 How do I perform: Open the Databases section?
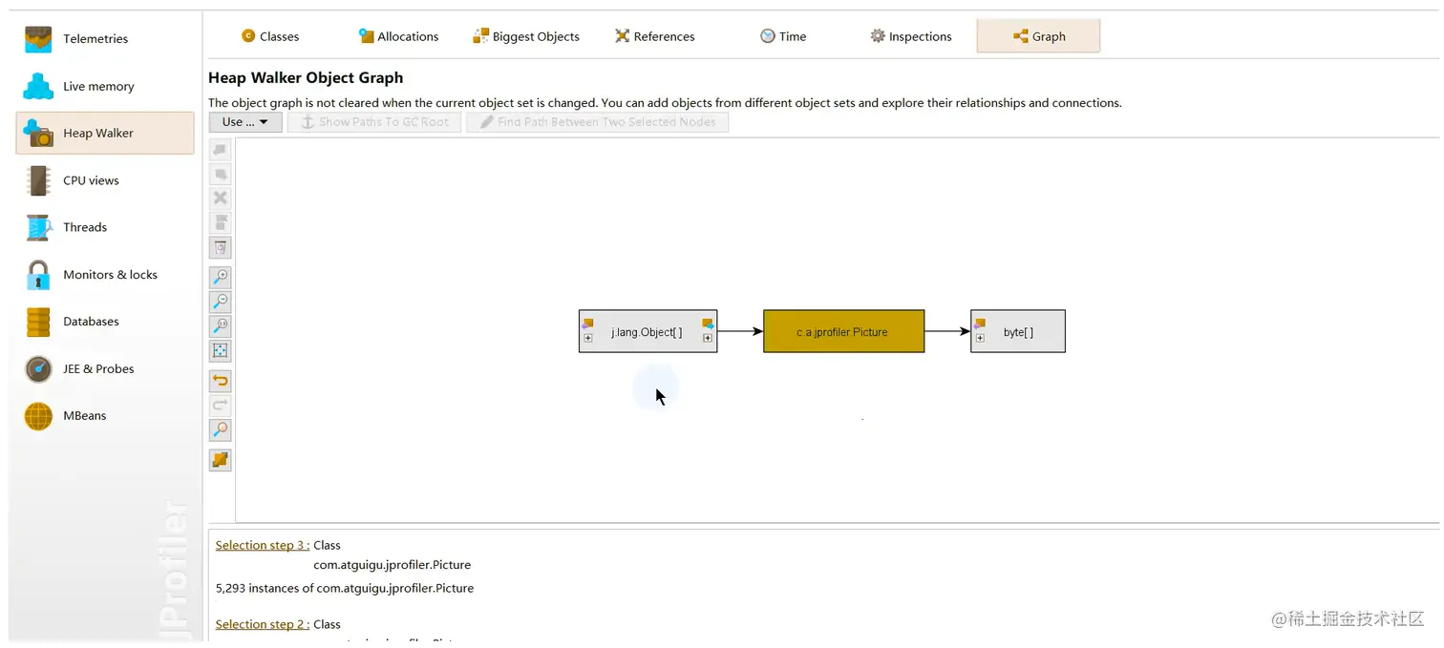(x=105, y=322)
